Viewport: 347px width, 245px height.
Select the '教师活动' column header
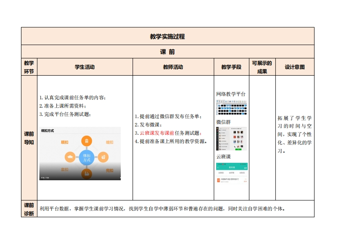coord(173,67)
